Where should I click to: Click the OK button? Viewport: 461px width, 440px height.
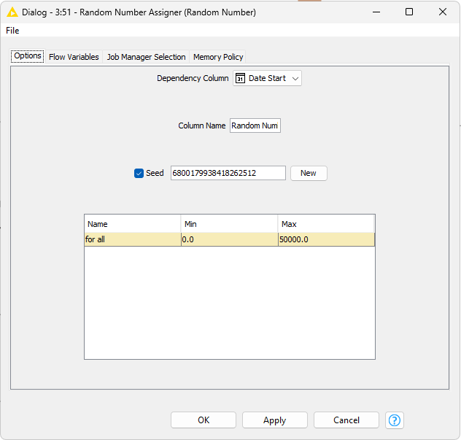tap(204, 420)
